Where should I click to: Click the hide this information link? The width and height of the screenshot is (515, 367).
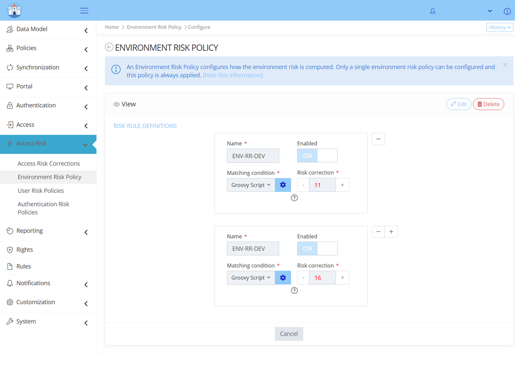tap(232, 75)
